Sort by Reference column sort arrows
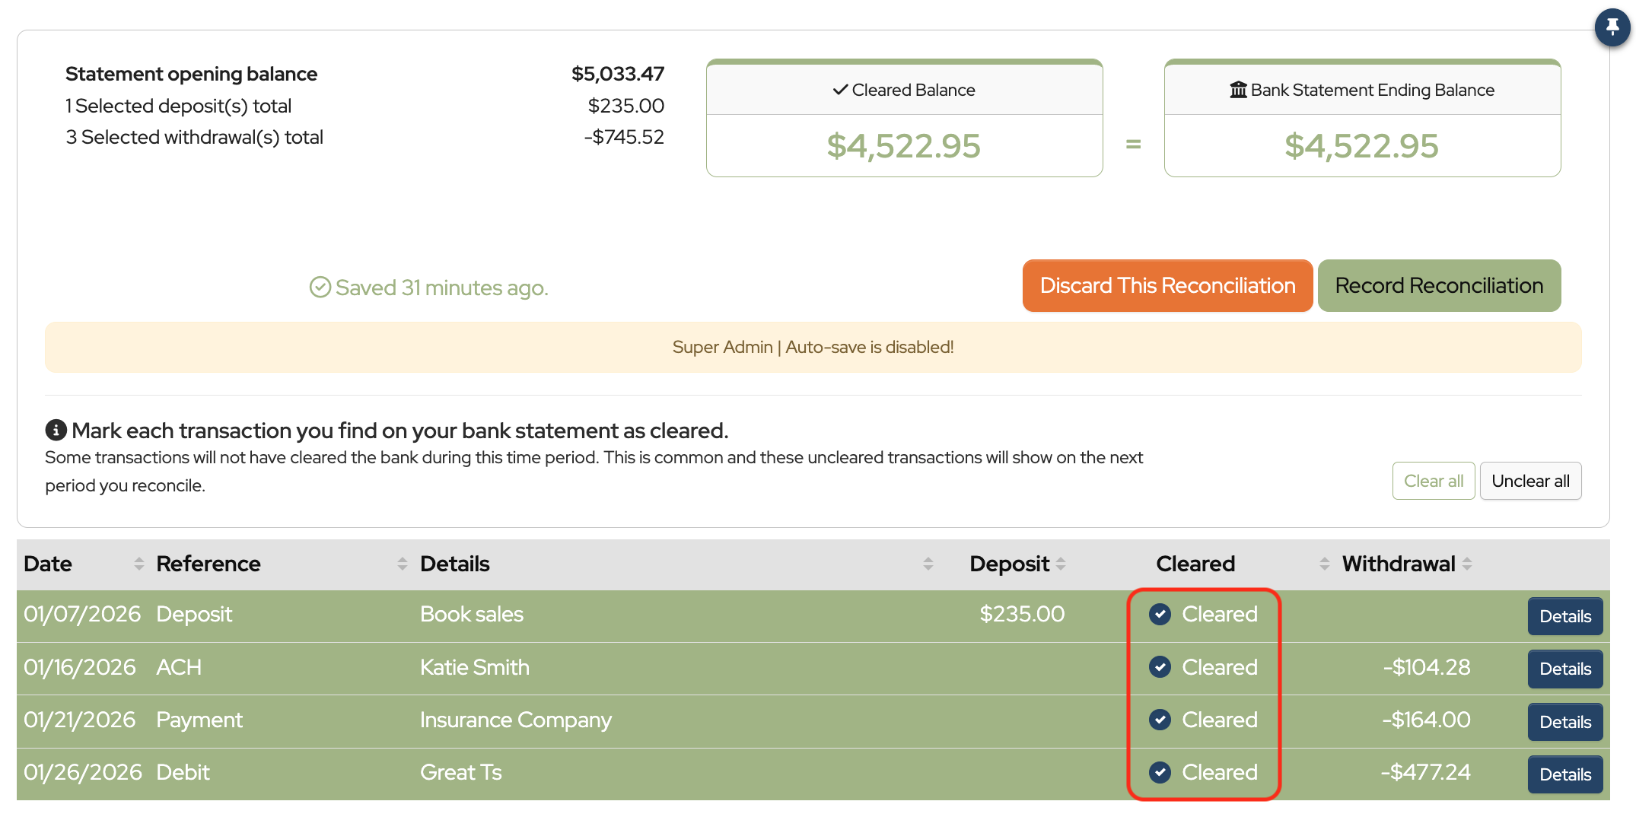 point(402,564)
